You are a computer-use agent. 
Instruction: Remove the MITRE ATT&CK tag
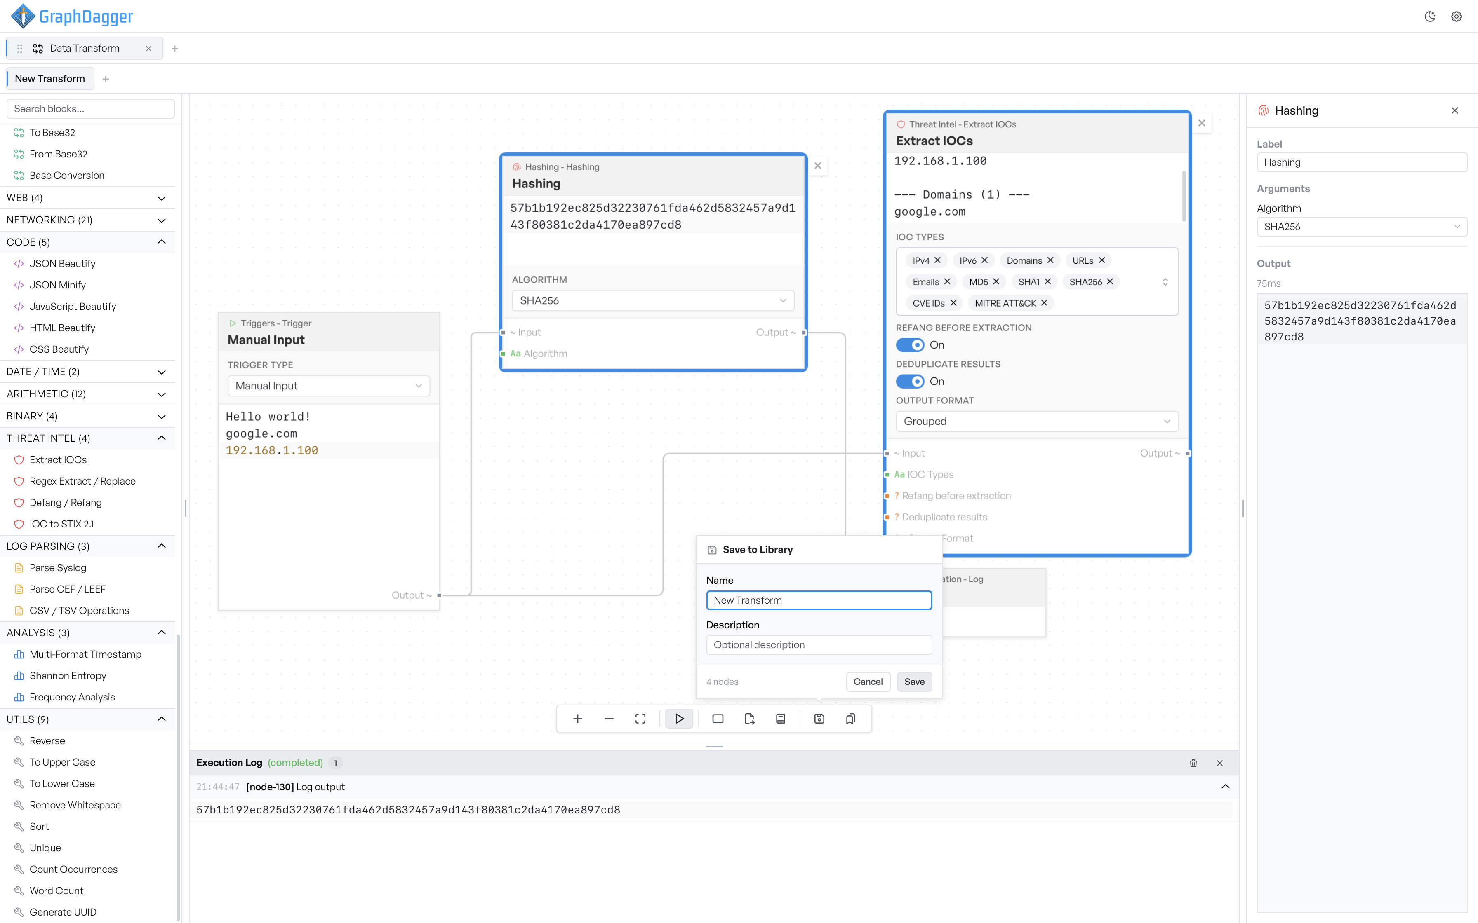pos(1044,303)
